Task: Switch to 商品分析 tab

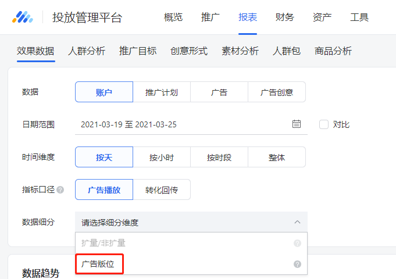Action: pyautogui.click(x=333, y=51)
